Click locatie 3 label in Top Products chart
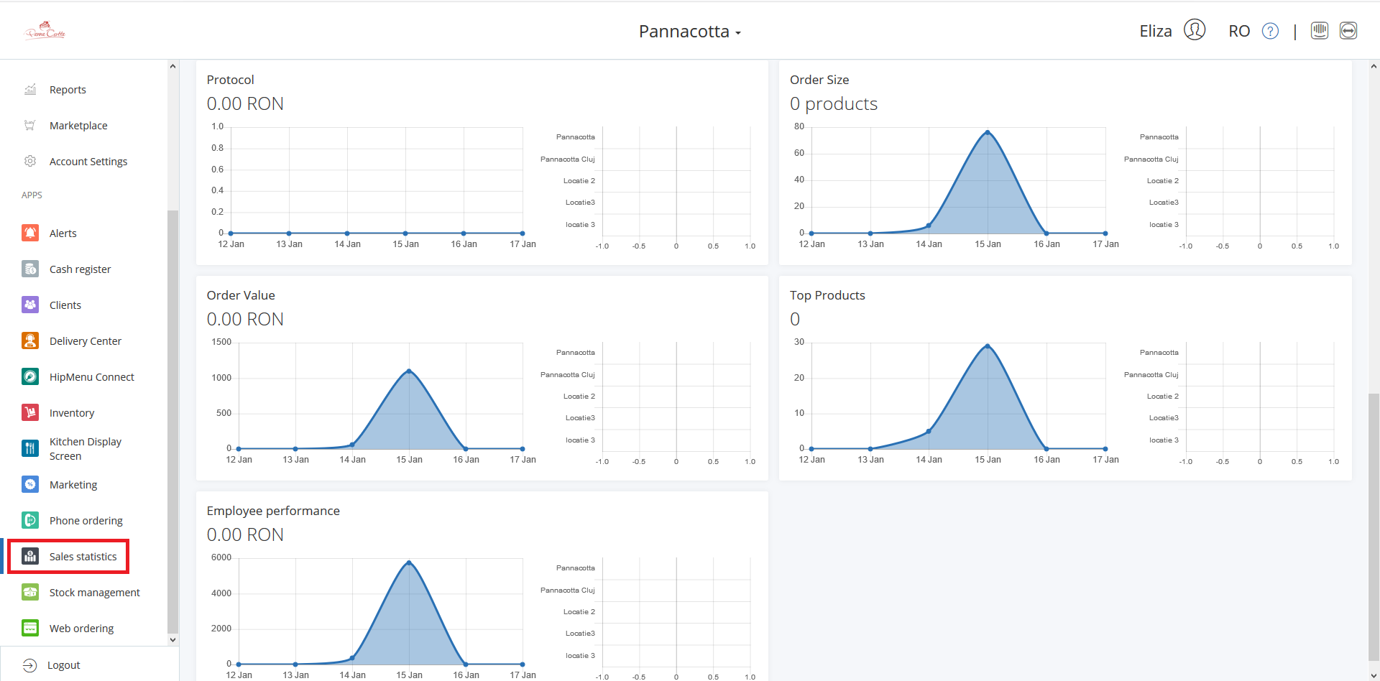Image resolution: width=1380 pixels, height=681 pixels. tap(1164, 440)
